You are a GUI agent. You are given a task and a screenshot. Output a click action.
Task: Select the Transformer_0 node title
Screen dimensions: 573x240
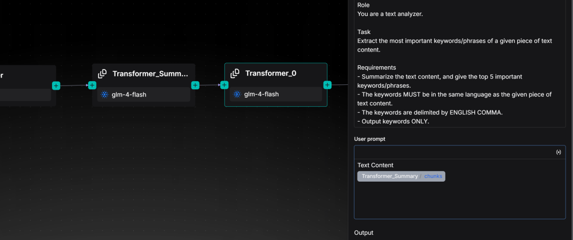pyautogui.click(x=271, y=73)
